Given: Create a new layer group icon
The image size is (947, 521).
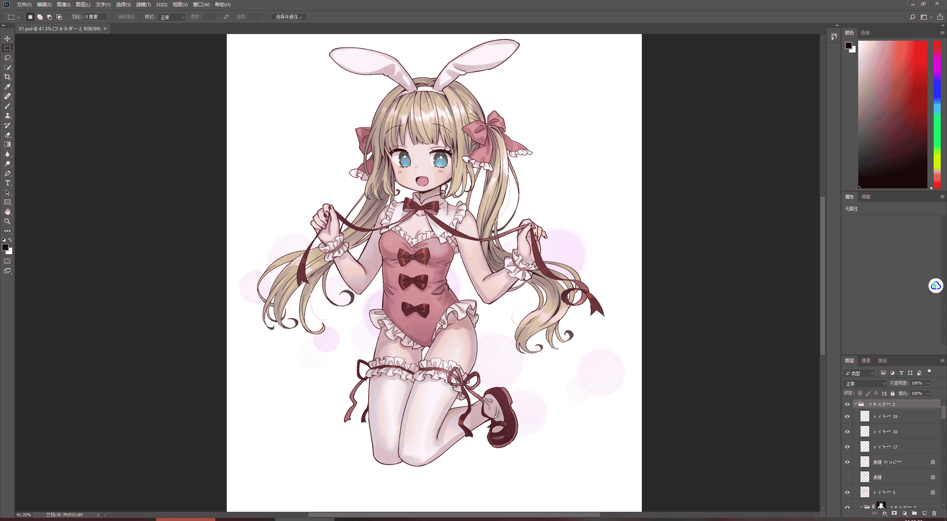Looking at the screenshot, I should click(914, 513).
